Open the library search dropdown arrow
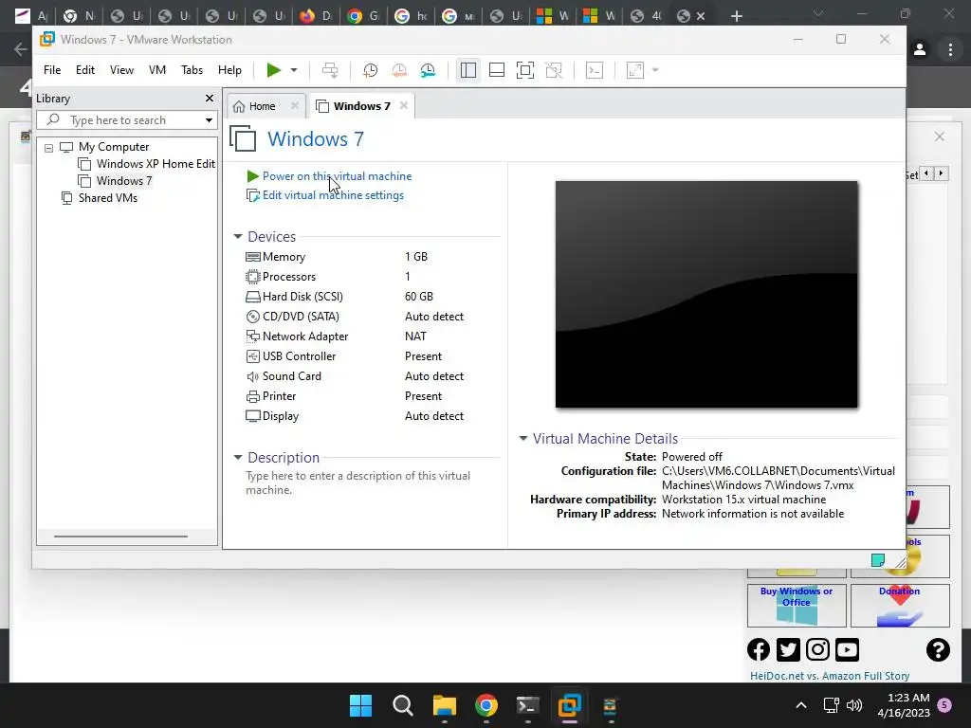Image resolution: width=971 pixels, height=728 pixels. tap(210, 120)
